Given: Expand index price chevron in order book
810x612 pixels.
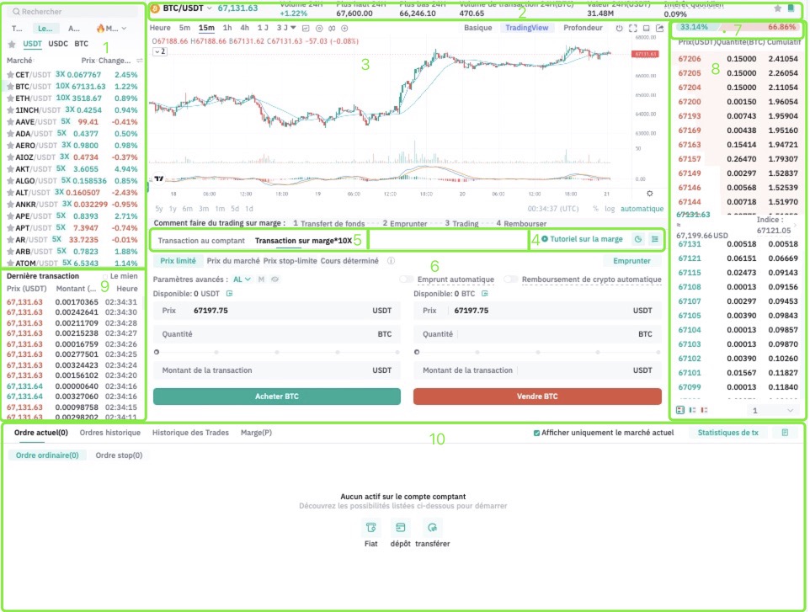Looking at the screenshot, I should 795,225.
